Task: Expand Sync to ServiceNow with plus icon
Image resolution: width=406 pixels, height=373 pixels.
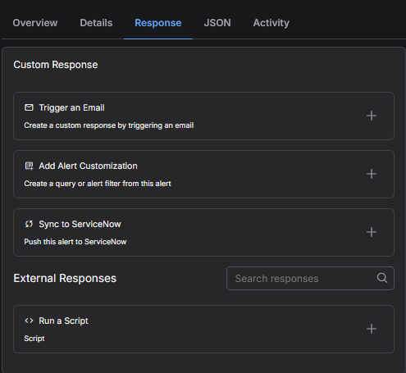Action: pos(372,232)
